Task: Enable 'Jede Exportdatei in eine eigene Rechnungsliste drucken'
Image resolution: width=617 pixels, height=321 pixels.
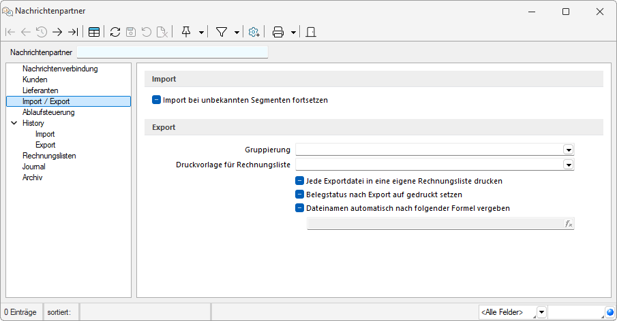Action: point(299,181)
